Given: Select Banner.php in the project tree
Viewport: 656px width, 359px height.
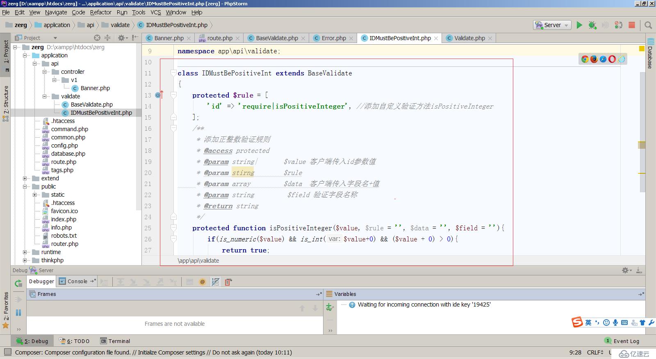Looking at the screenshot, I should pyautogui.click(x=95, y=88).
